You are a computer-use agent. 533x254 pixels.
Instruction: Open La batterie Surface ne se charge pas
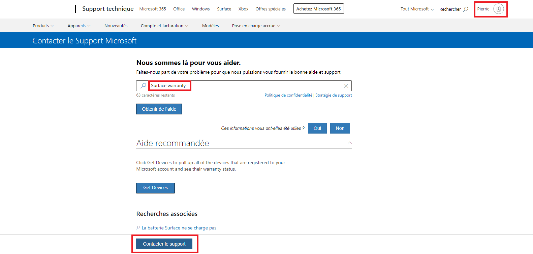point(179,228)
